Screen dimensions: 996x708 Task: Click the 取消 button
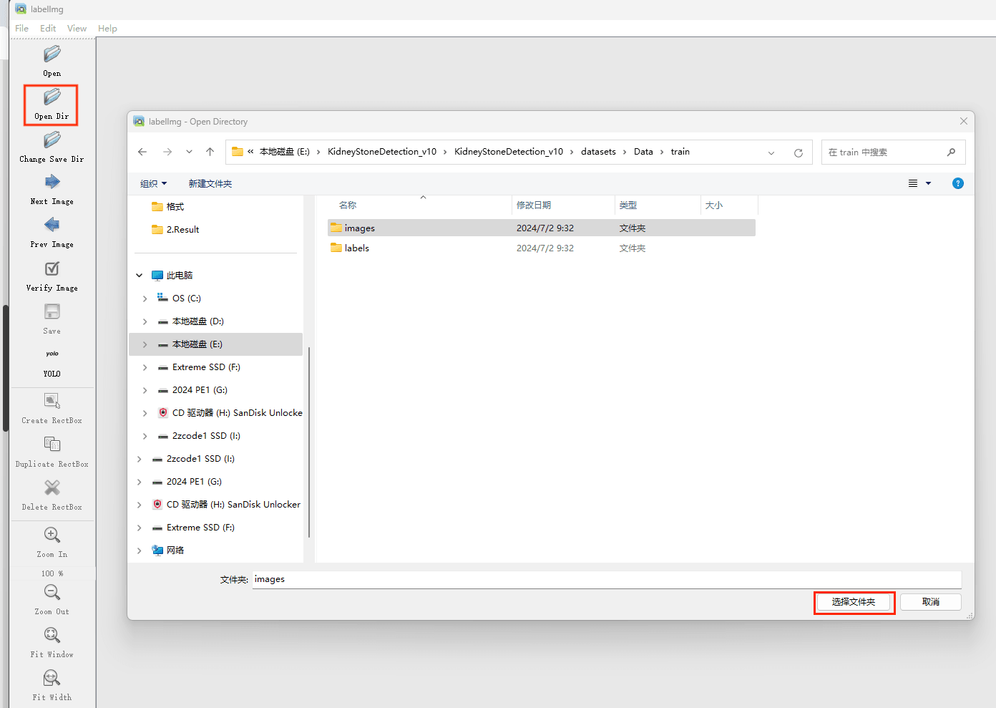point(930,602)
